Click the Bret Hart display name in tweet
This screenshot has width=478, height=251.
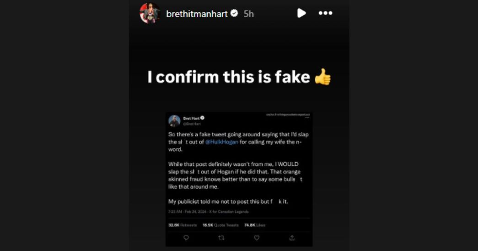tap(189, 118)
